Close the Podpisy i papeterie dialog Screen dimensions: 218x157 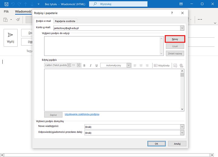pyautogui.click(x=182, y=13)
